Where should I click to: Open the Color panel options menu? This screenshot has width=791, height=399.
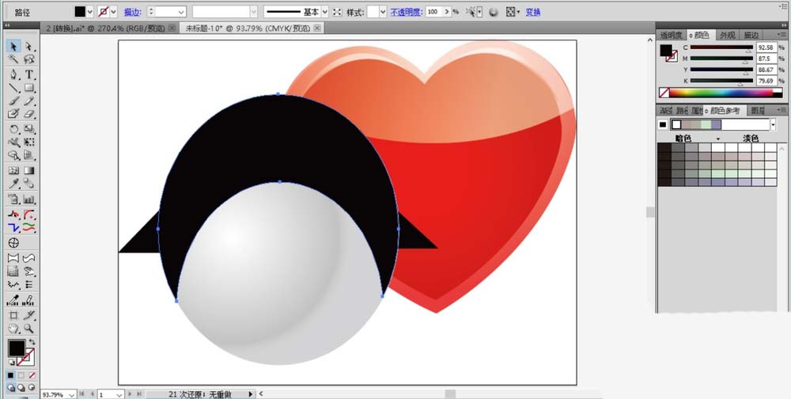782,35
